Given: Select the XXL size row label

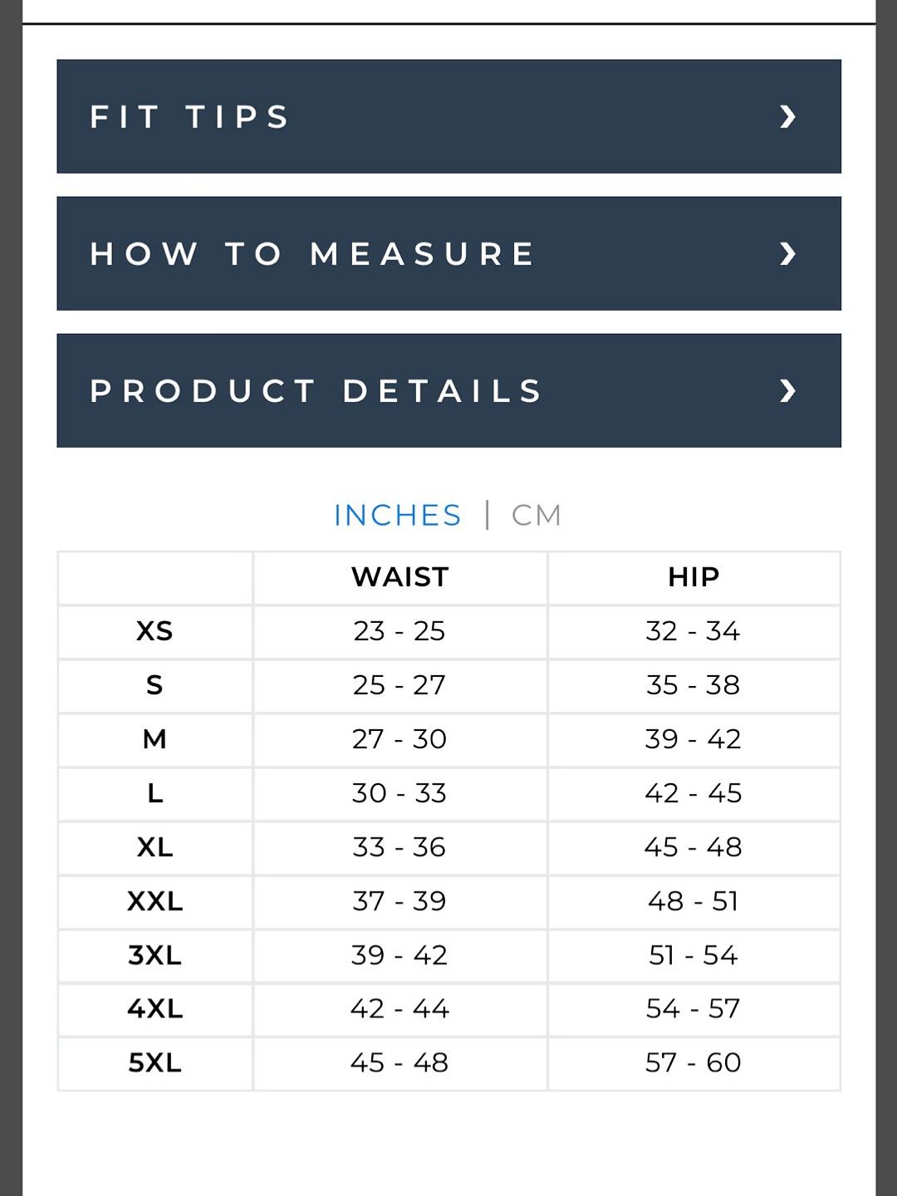Looking at the screenshot, I should pyautogui.click(x=154, y=901).
